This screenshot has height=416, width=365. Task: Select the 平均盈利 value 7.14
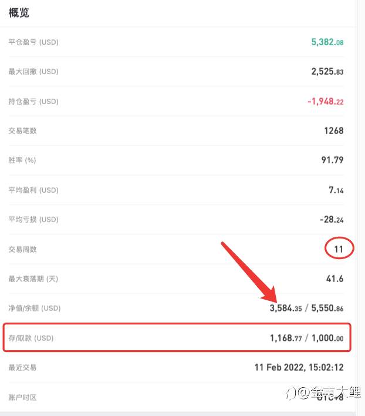(336, 190)
